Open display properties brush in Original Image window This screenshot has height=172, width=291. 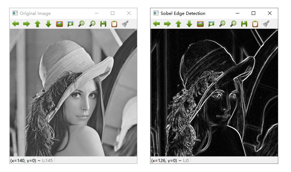pos(125,24)
